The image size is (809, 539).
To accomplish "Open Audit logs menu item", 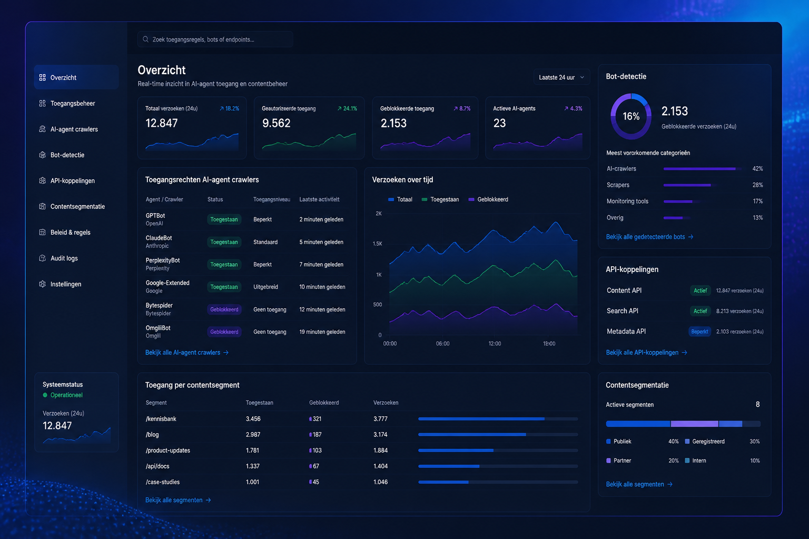I will tap(76, 258).
